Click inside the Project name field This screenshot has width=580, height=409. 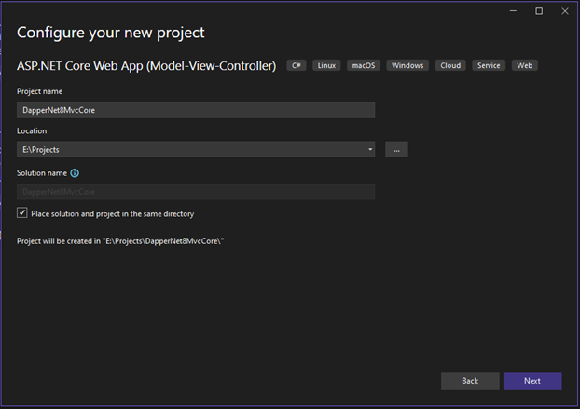click(x=196, y=110)
